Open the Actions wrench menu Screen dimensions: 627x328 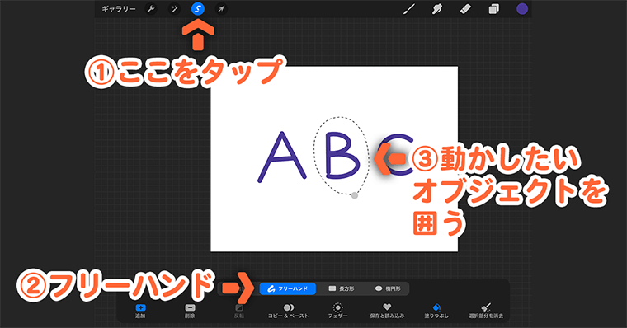[x=151, y=9]
